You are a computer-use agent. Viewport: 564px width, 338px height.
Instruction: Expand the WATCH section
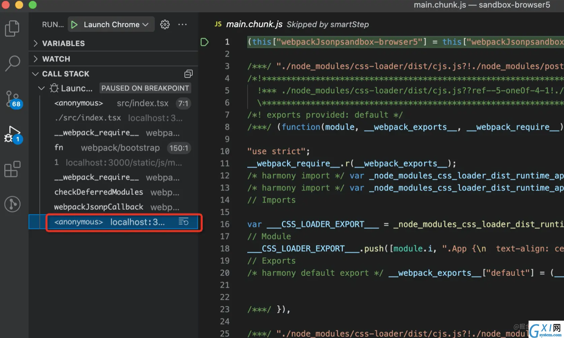pyautogui.click(x=113, y=59)
